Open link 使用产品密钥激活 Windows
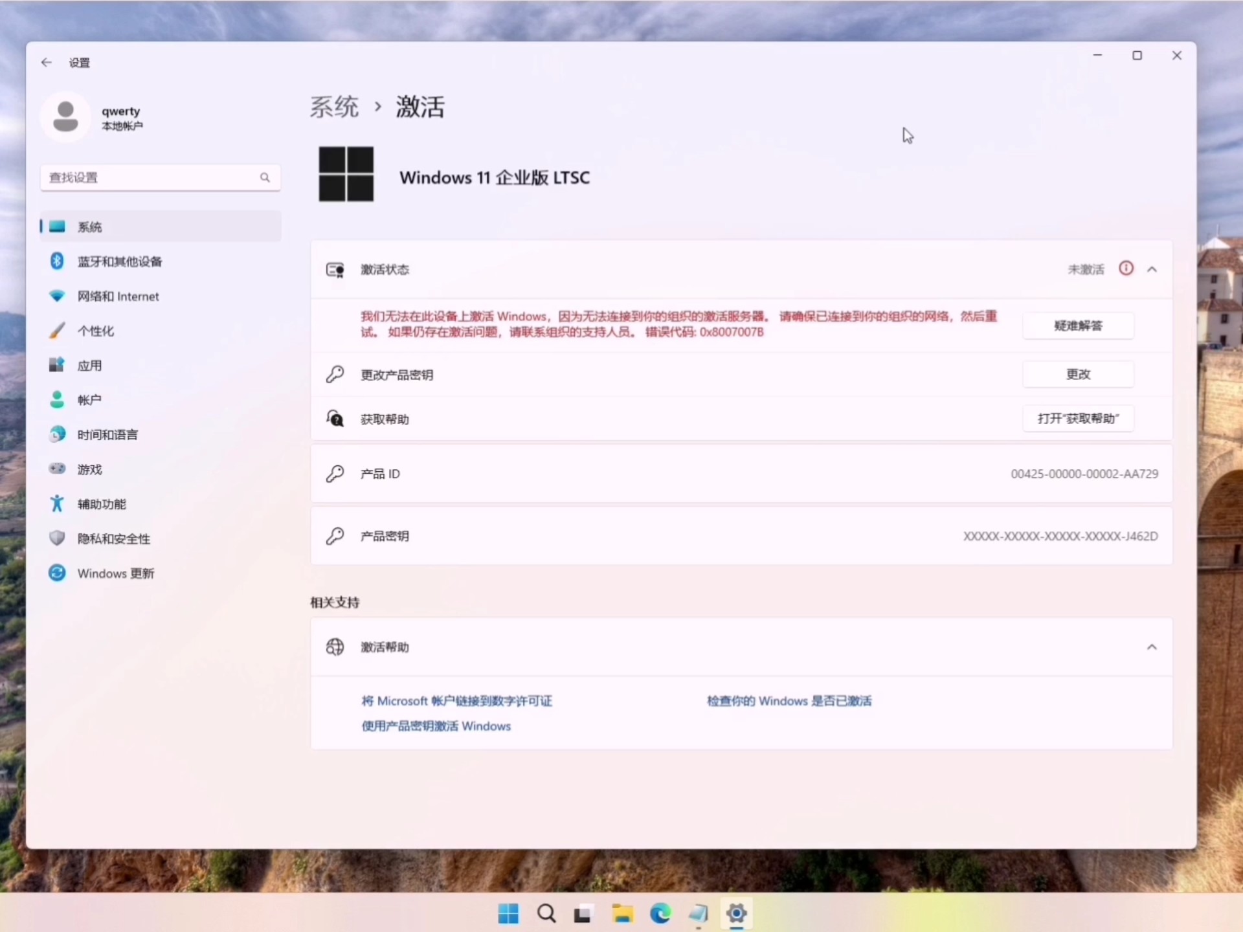The height and width of the screenshot is (932, 1243). [436, 726]
